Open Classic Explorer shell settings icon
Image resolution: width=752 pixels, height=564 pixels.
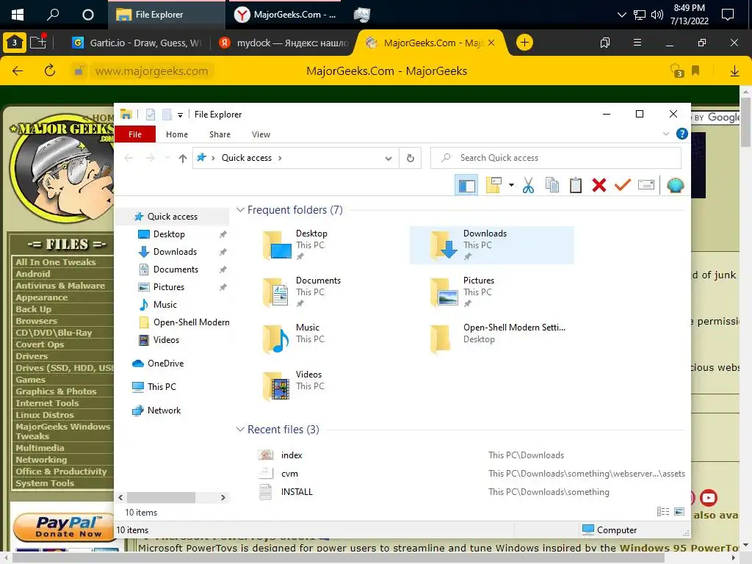coord(676,185)
